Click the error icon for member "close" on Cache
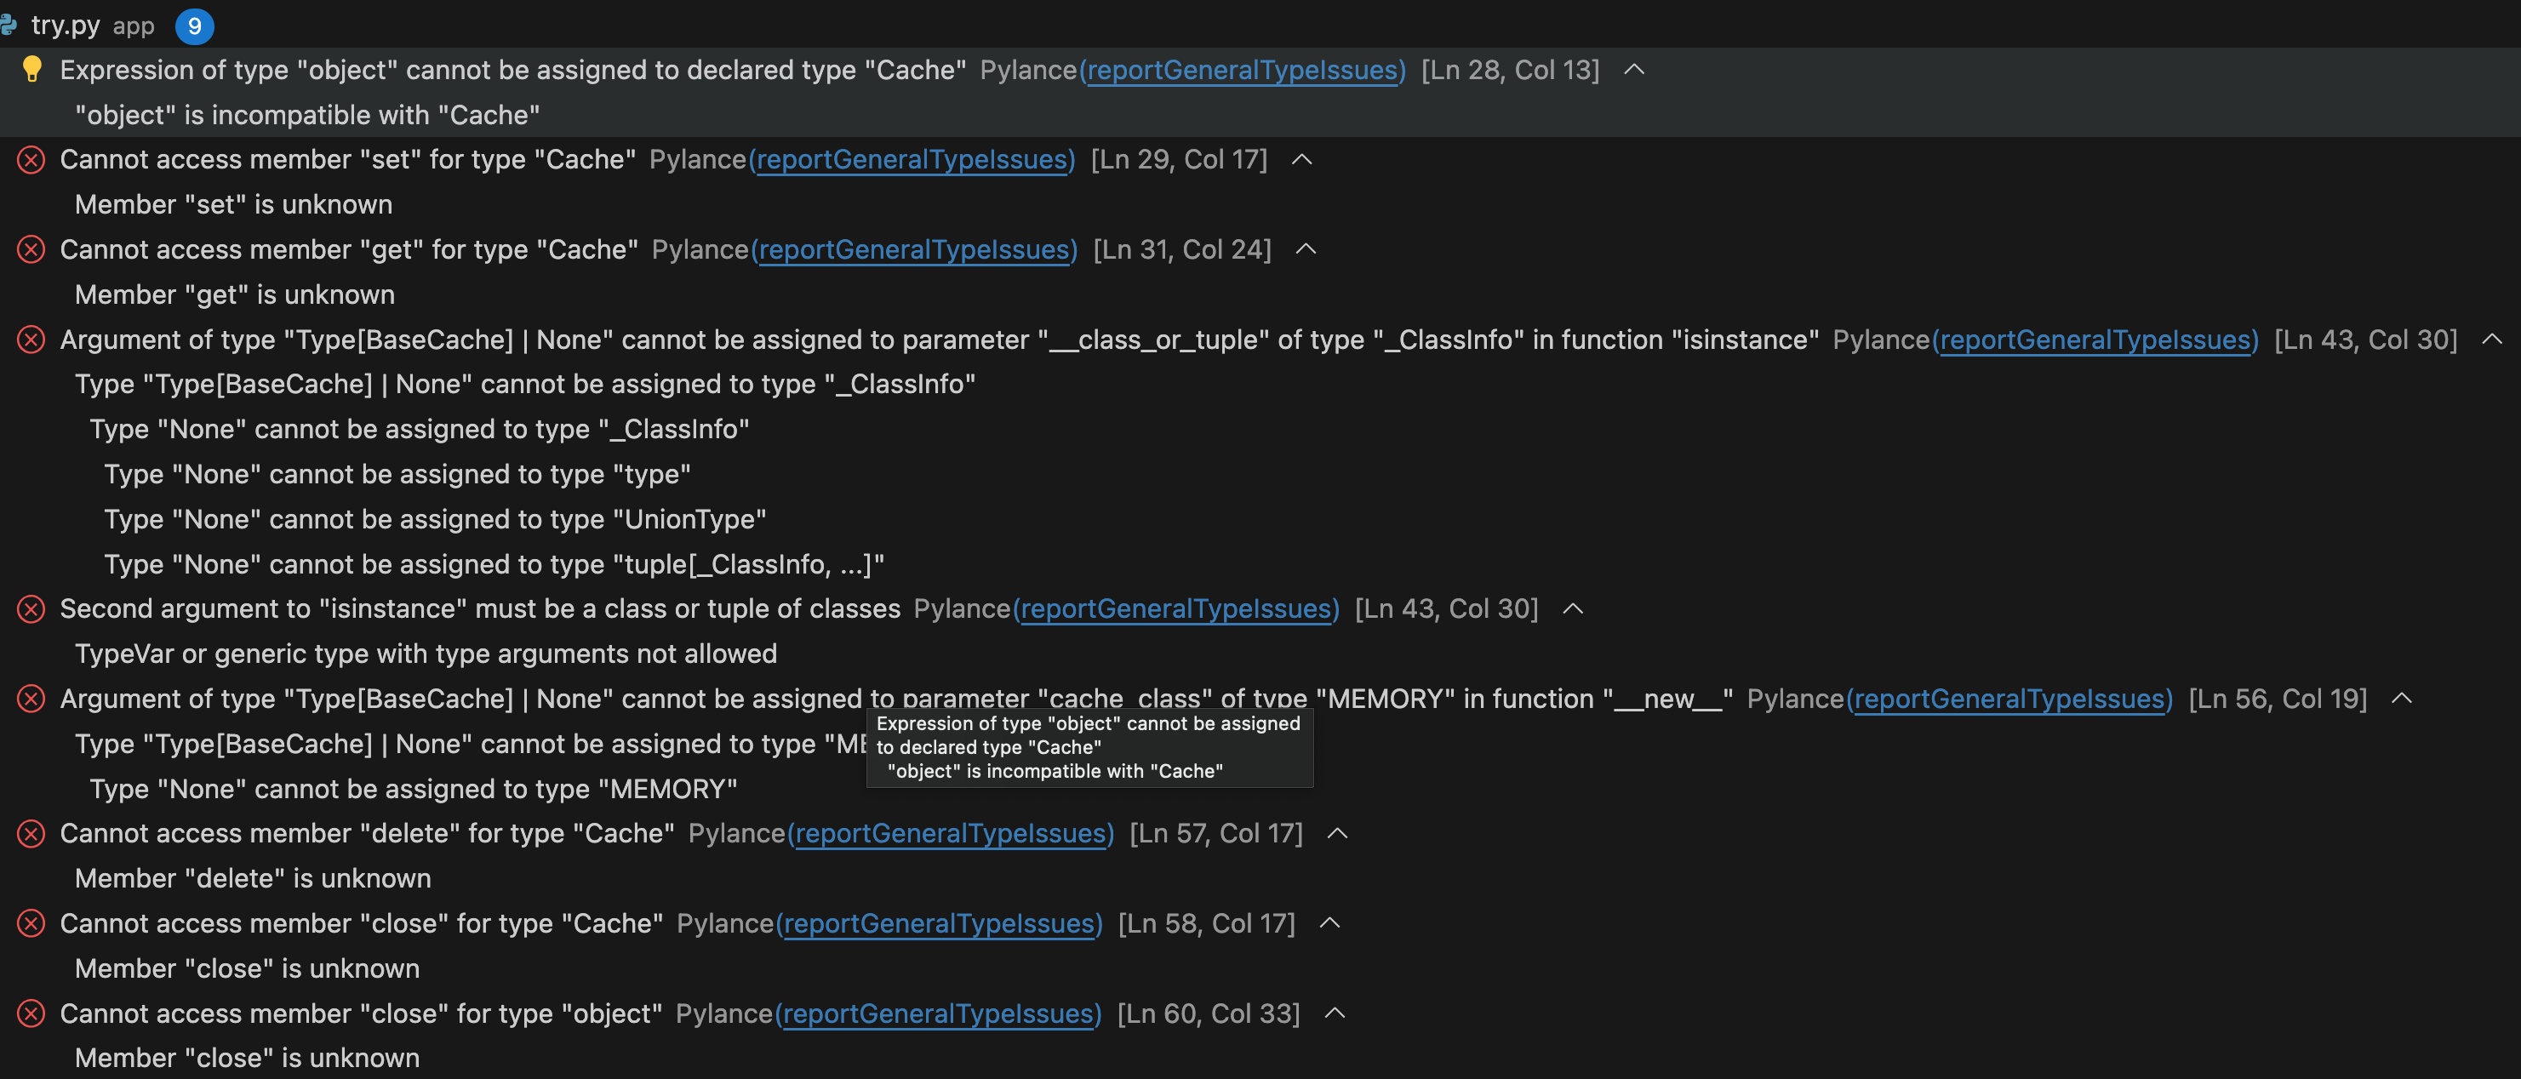Image resolution: width=2521 pixels, height=1079 pixels. tap(31, 923)
